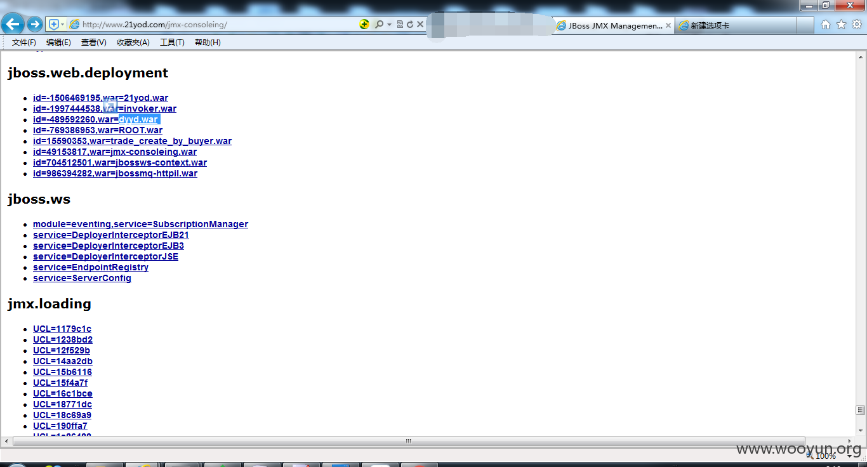Open the UCL=15f4a7f link
This screenshot has height=467, width=867.
[60, 383]
